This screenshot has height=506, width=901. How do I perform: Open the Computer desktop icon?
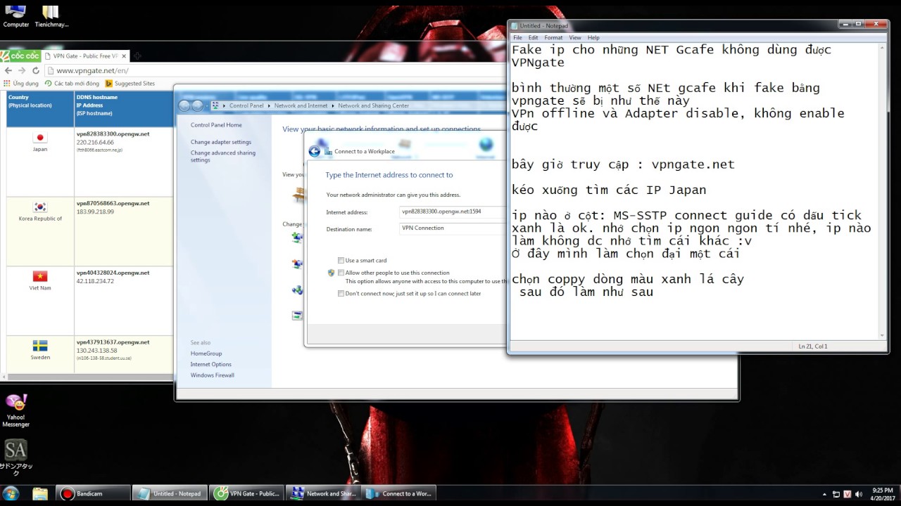tap(15, 15)
